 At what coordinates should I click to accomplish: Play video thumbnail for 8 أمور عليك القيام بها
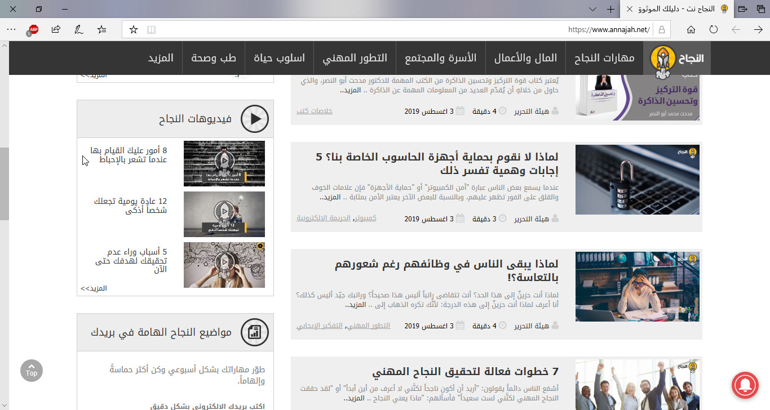[x=224, y=163]
